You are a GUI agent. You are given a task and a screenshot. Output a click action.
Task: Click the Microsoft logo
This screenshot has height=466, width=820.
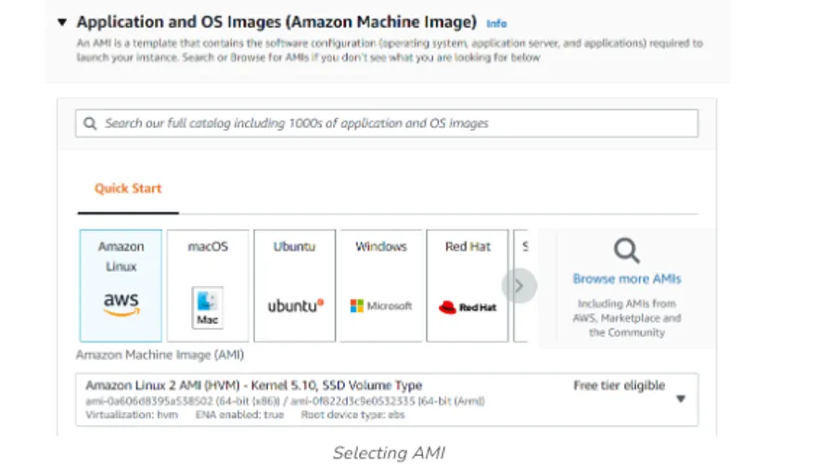tap(380, 305)
